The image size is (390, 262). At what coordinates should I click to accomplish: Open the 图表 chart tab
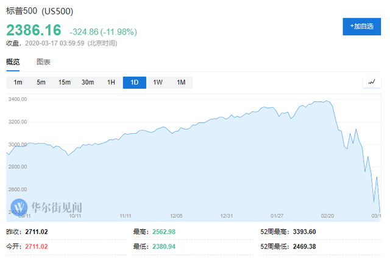[43, 62]
